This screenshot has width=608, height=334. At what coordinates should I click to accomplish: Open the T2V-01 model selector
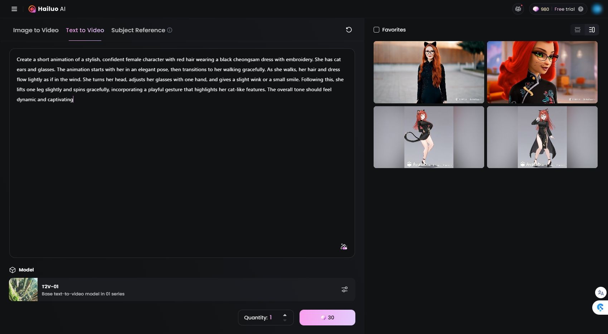[x=182, y=290]
